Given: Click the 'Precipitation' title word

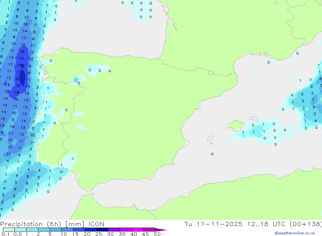Looking at the screenshot, I should (x=21, y=224).
